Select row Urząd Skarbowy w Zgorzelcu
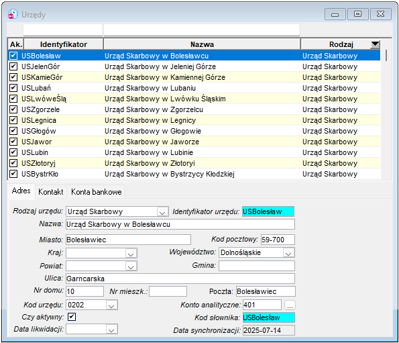Image resolution: width=399 pixels, height=343 pixels. point(194,109)
